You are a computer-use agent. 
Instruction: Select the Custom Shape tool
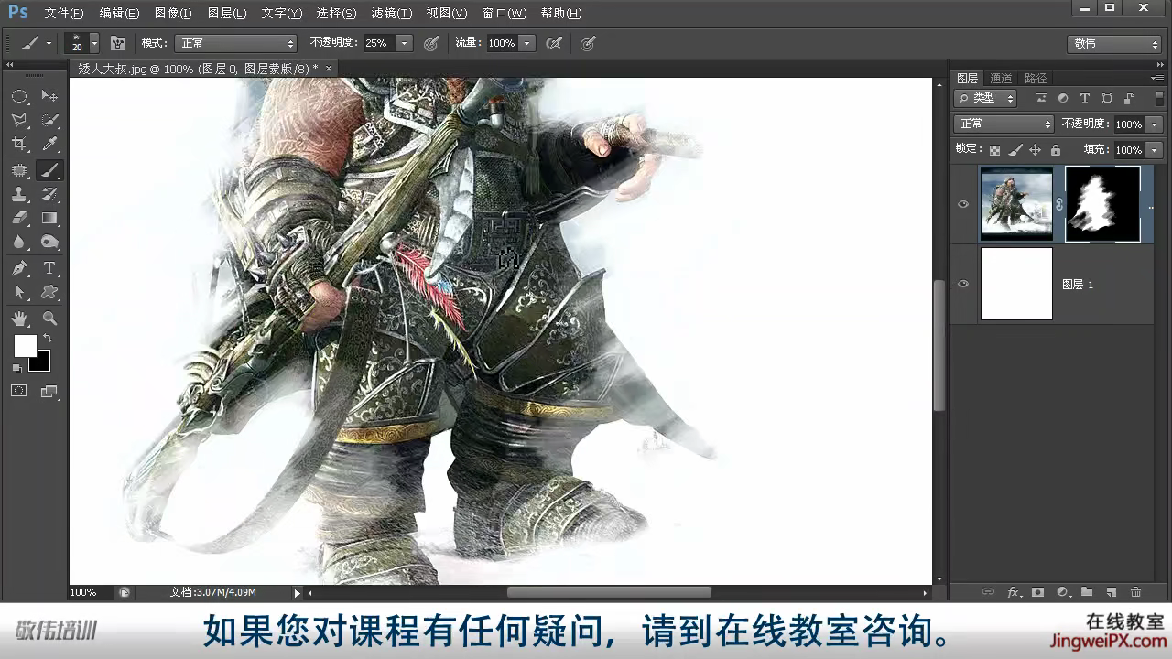tap(49, 292)
